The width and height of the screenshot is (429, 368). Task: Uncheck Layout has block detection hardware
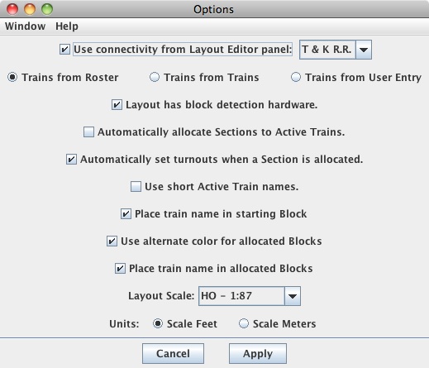tap(117, 105)
